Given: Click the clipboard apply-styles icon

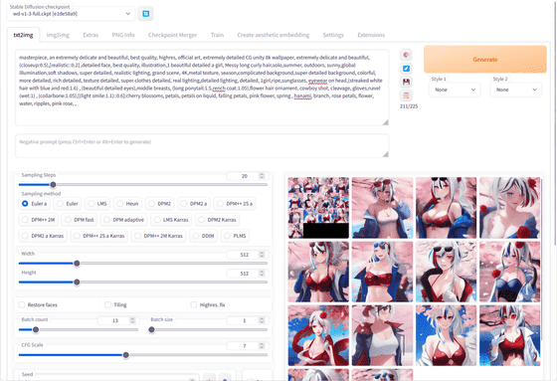Looking at the screenshot, I should [406, 95].
